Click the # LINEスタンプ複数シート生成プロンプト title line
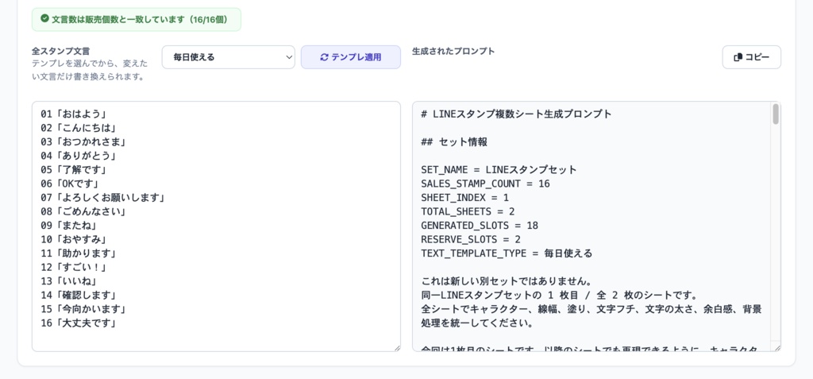Image resolution: width=813 pixels, height=379 pixels. [x=516, y=114]
